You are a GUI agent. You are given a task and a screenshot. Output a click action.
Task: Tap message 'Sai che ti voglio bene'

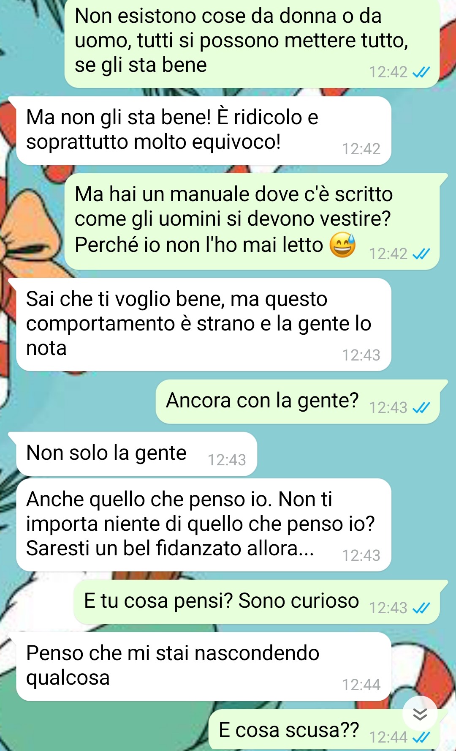(204, 325)
